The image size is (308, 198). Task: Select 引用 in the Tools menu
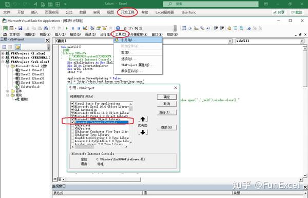coord(138,40)
